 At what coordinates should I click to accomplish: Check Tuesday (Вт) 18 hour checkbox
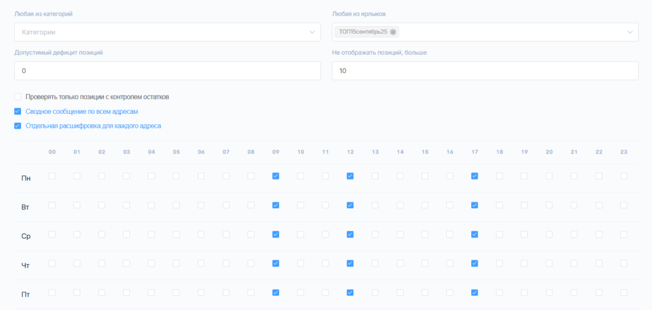pos(499,205)
